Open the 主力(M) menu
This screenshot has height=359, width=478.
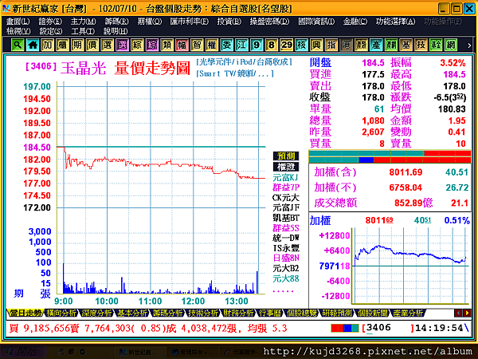point(83,22)
